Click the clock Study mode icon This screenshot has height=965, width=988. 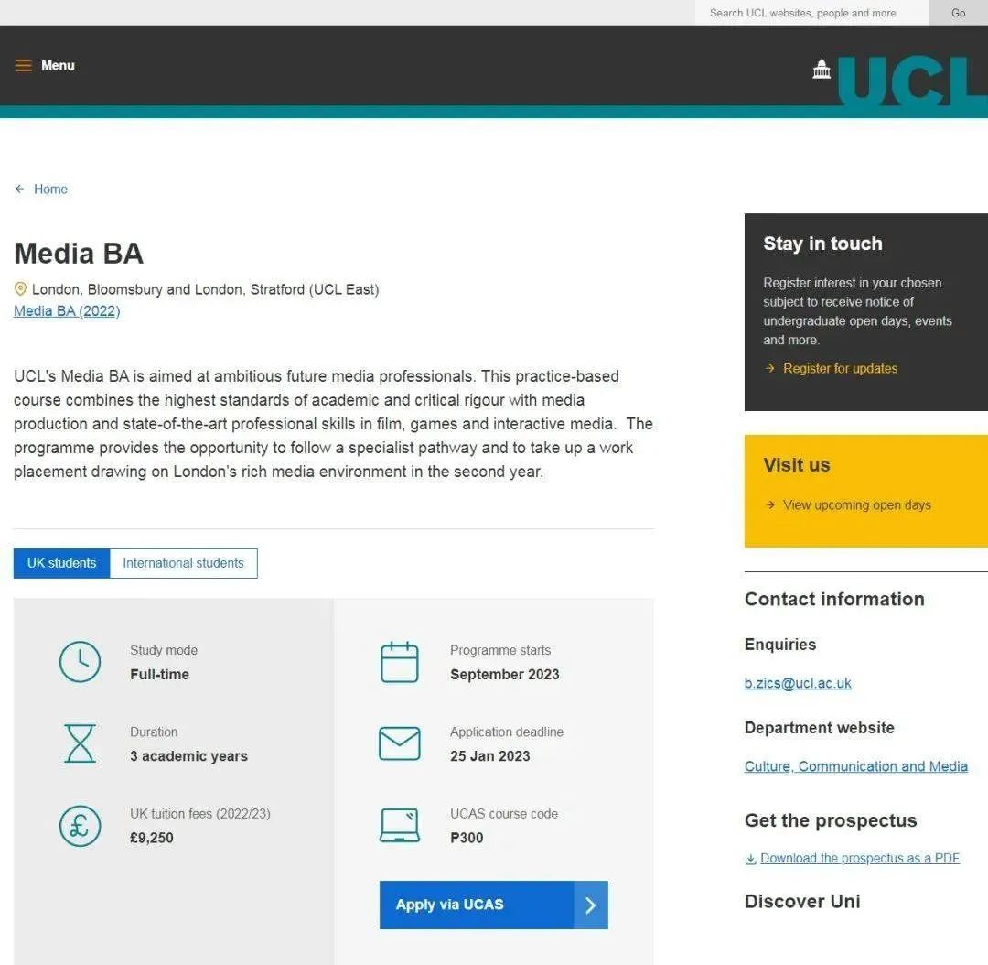click(80, 662)
